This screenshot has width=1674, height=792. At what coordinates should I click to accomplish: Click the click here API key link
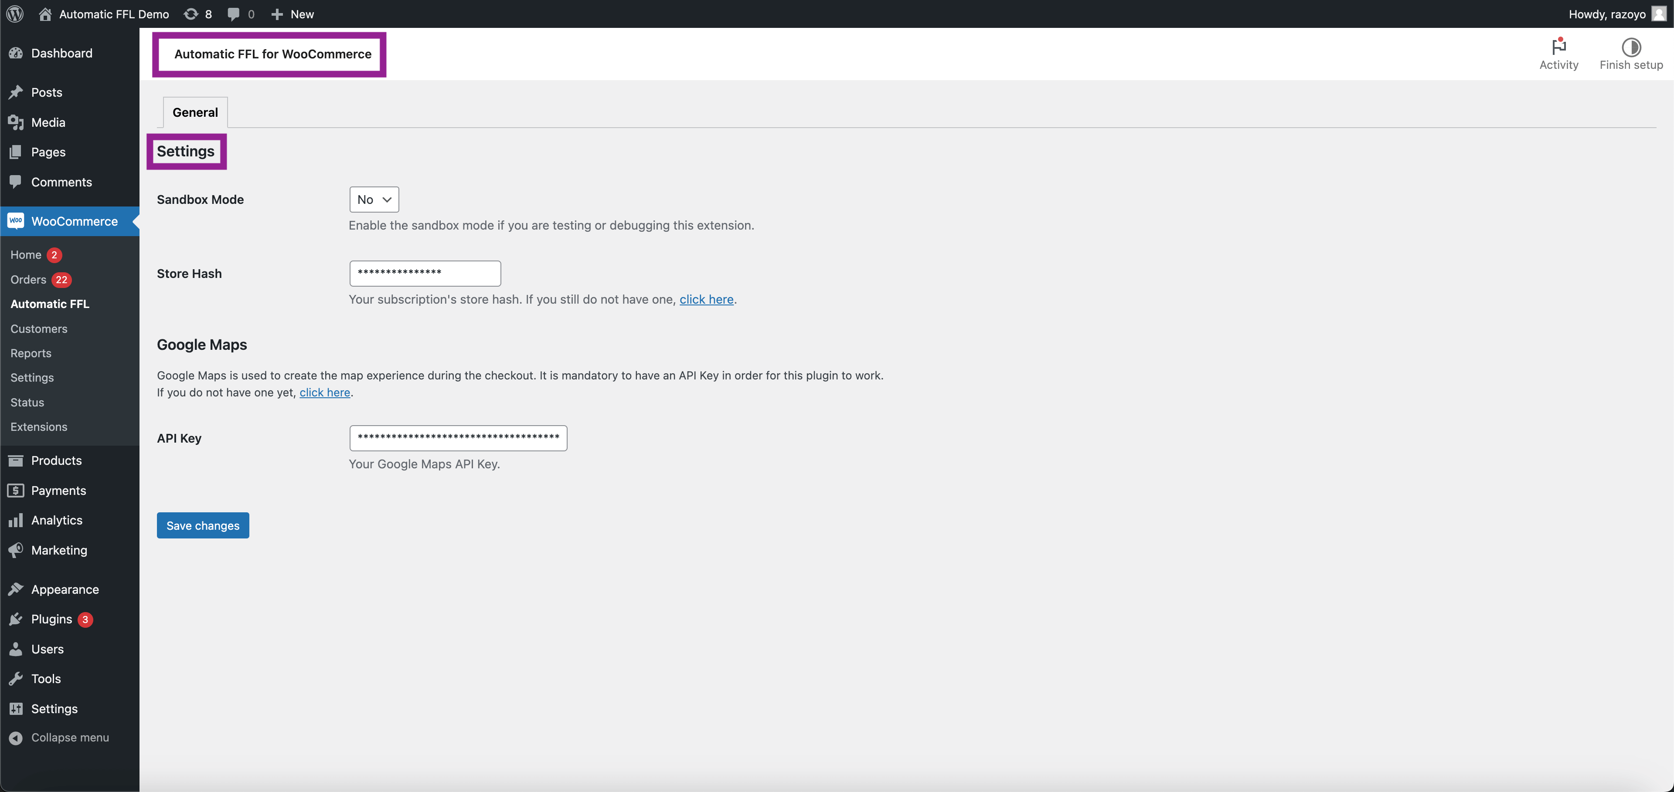[x=324, y=392]
